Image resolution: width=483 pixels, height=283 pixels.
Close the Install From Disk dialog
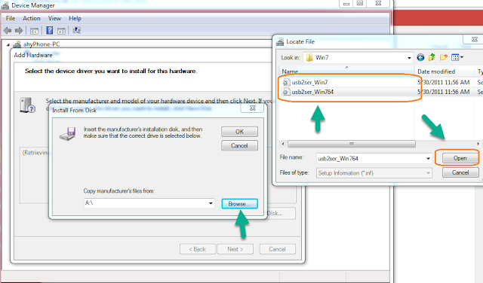pyautogui.click(x=252, y=108)
